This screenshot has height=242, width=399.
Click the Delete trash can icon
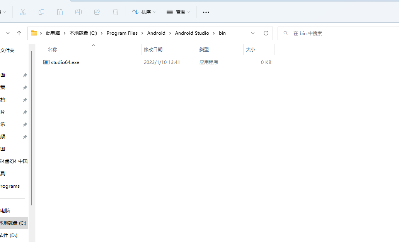point(116,12)
